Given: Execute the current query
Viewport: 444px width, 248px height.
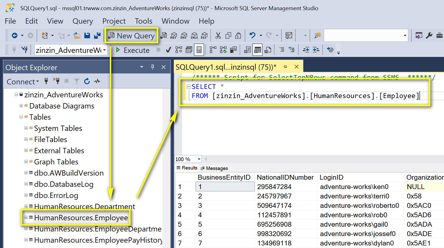Looking at the screenshot, I should [133, 50].
